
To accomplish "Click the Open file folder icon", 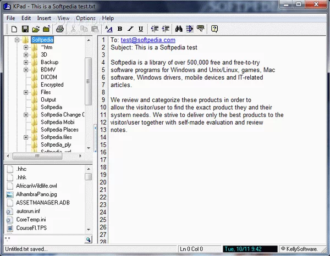I will click(36, 29).
